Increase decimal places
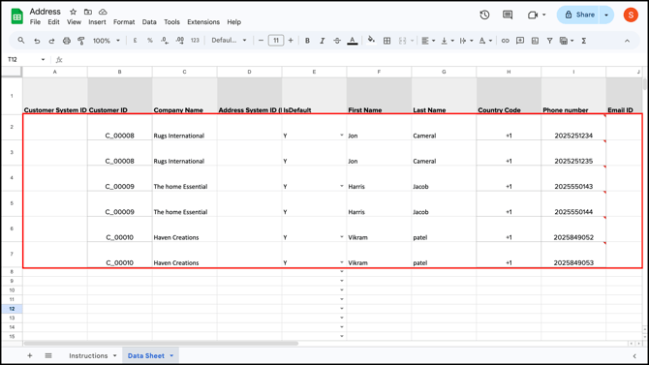 179,41
